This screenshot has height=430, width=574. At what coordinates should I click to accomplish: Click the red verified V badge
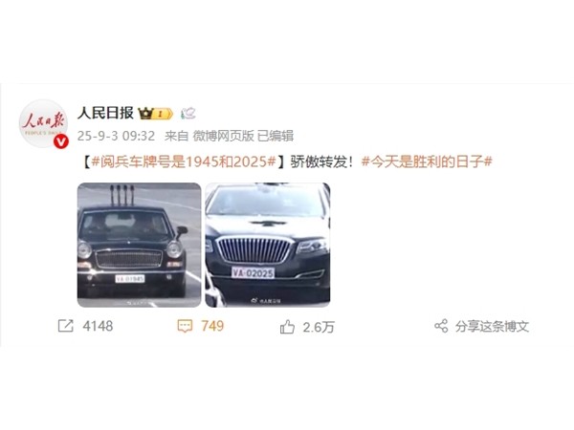coord(61,141)
